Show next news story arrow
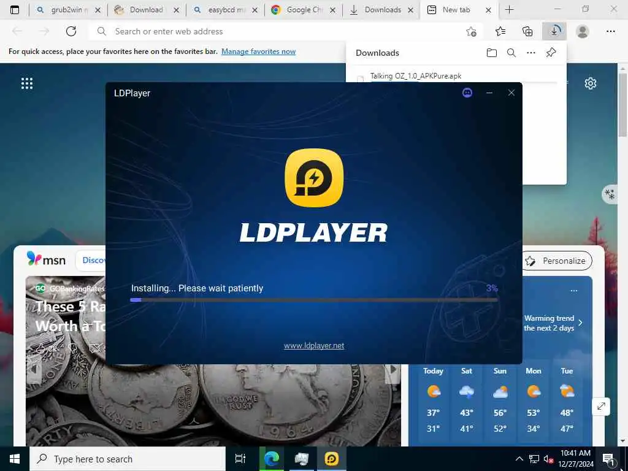This screenshot has width=628, height=471. pos(393,369)
